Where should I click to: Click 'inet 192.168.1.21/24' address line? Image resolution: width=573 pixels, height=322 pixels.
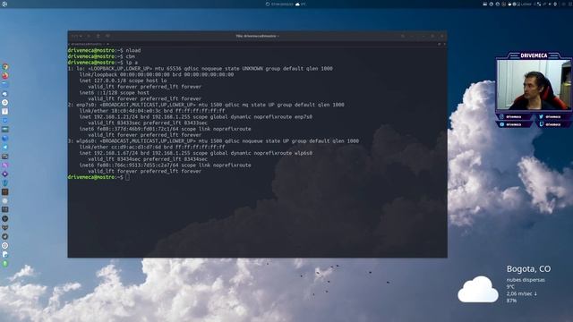click(196, 117)
